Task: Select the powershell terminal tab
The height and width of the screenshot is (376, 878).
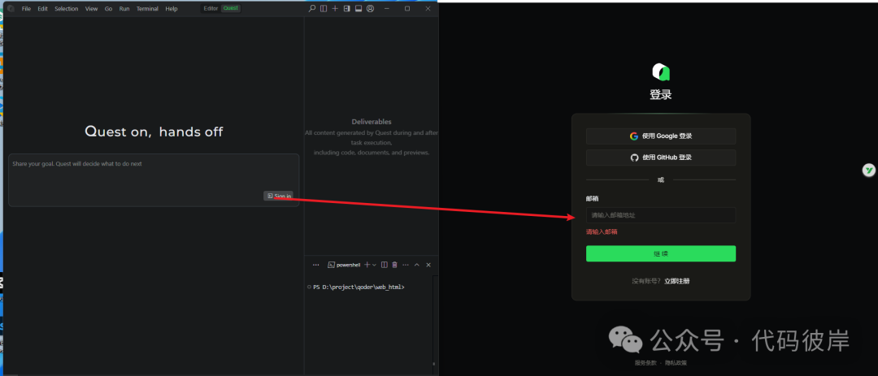Action: (344, 265)
